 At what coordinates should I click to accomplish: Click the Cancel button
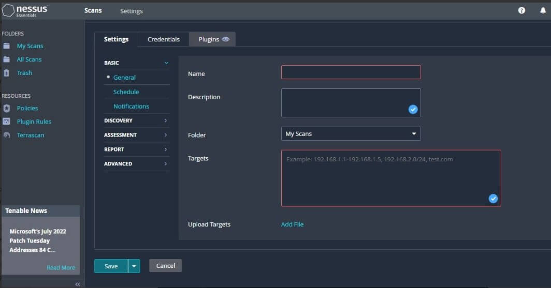[166, 266]
